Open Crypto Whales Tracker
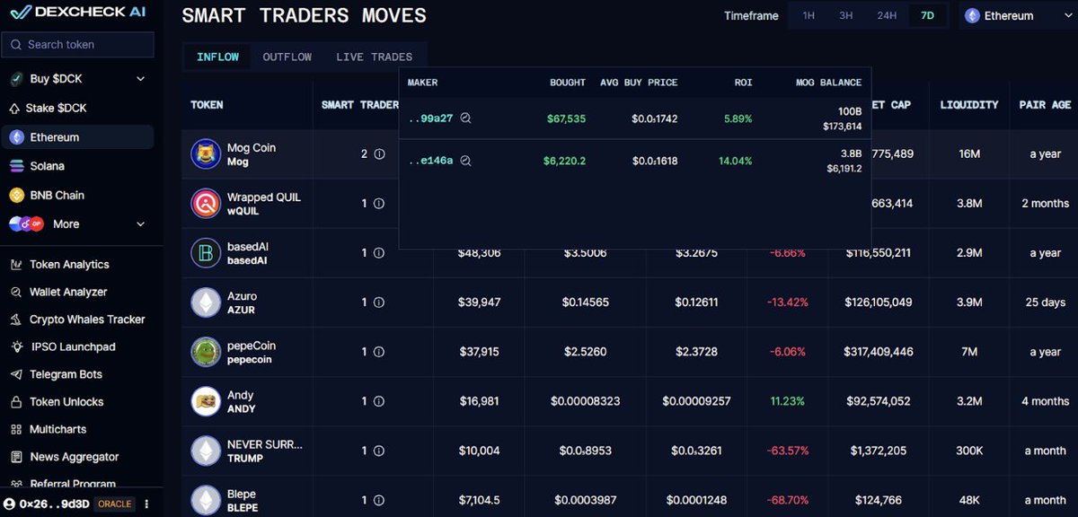 (87, 320)
